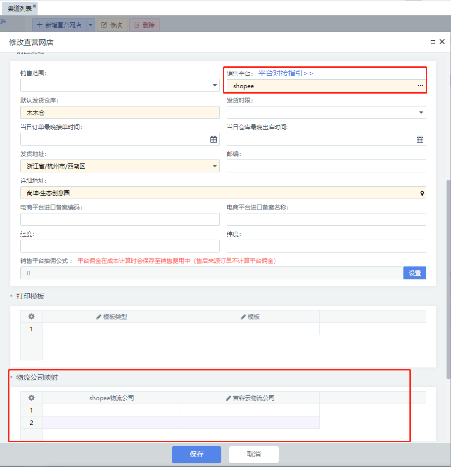Image resolution: width=451 pixels, height=467 pixels.
Task: Open the 新增直营网店 dropdown arrow
Action: pos(90,25)
